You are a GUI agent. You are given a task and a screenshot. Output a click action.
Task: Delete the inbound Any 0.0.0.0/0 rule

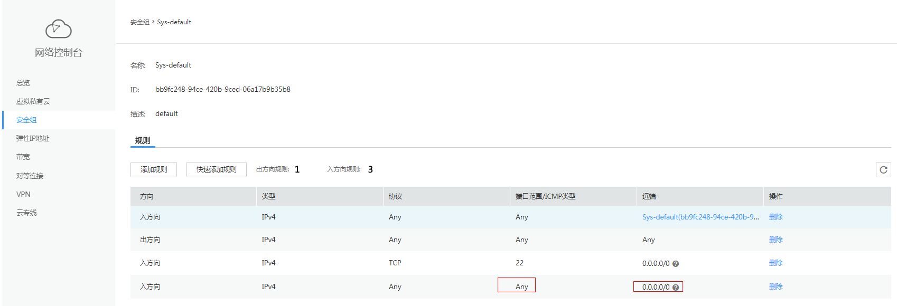[776, 286]
